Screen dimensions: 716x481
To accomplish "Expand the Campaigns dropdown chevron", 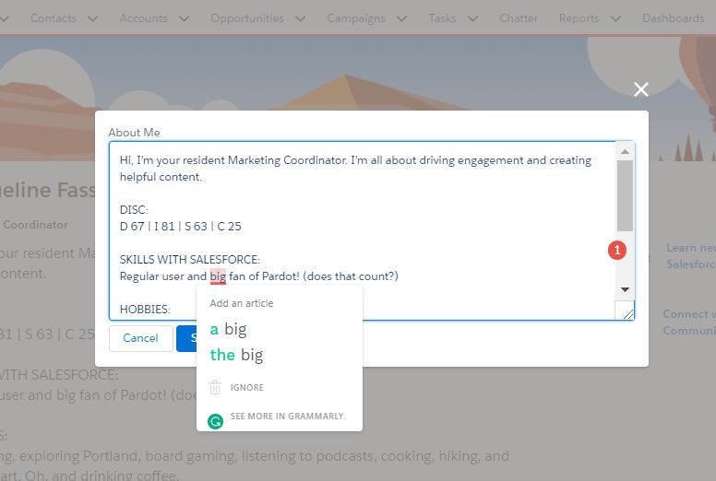I will pyautogui.click(x=402, y=18).
